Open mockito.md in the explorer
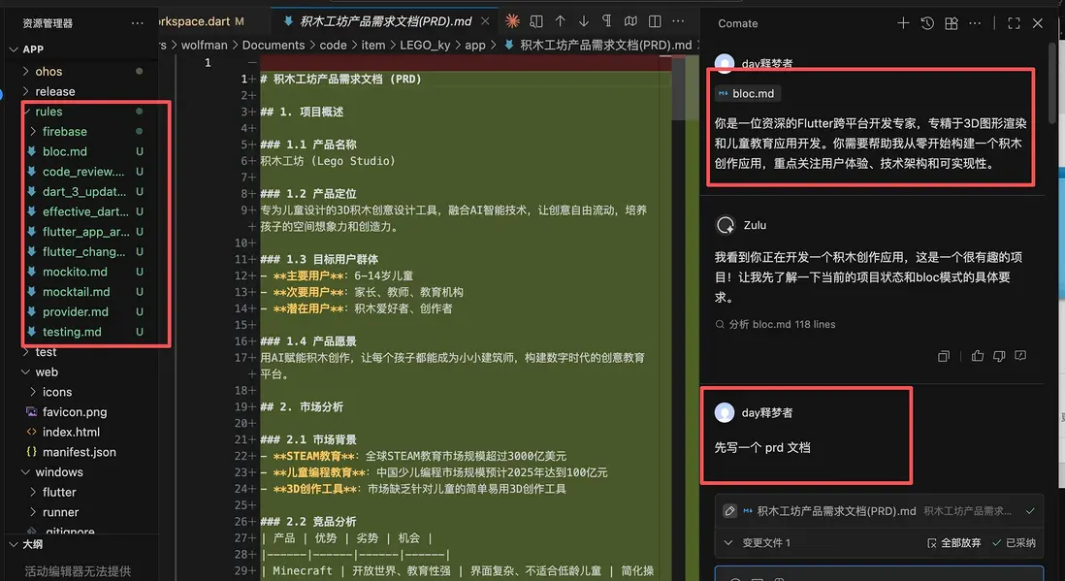Screen dimensions: 1065x581 tap(75, 272)
